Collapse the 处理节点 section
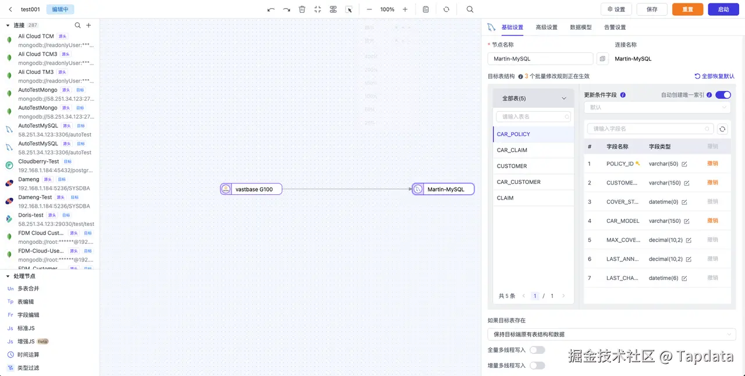 [x=8, y=276]
